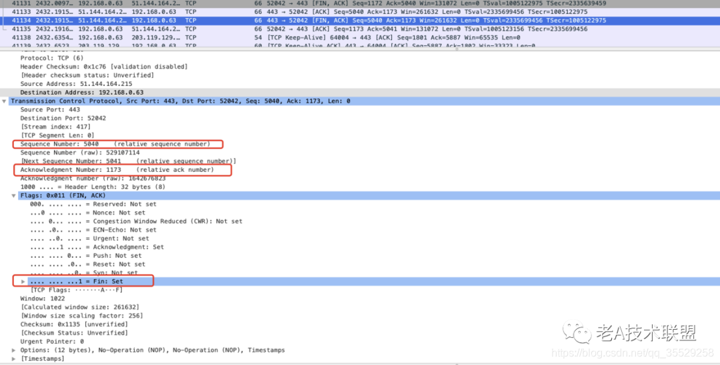Select the '[TCP Segment Len: 0]' field
Screen dimensions: 720x365
[57, 135]
